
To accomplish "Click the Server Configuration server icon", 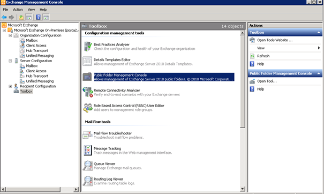I will (x=16, y=61).
